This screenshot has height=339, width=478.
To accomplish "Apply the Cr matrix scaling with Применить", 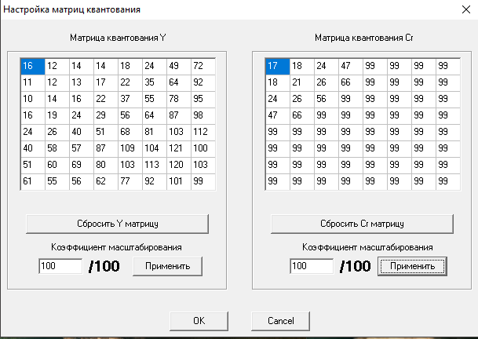I will pyautogui.click(x=412, y=266).
